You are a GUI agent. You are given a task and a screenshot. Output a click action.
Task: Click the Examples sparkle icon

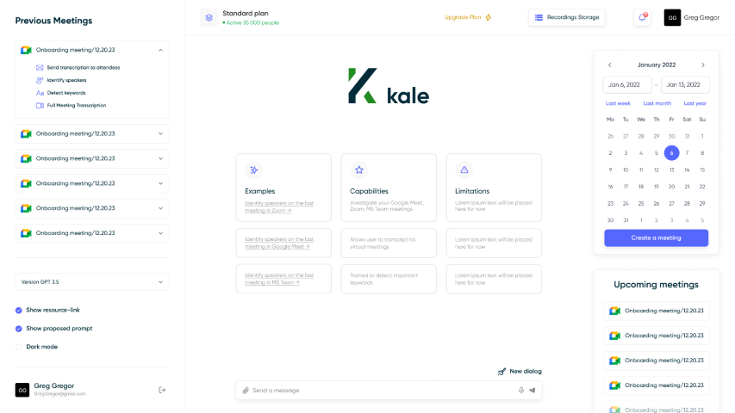point(253,170)
